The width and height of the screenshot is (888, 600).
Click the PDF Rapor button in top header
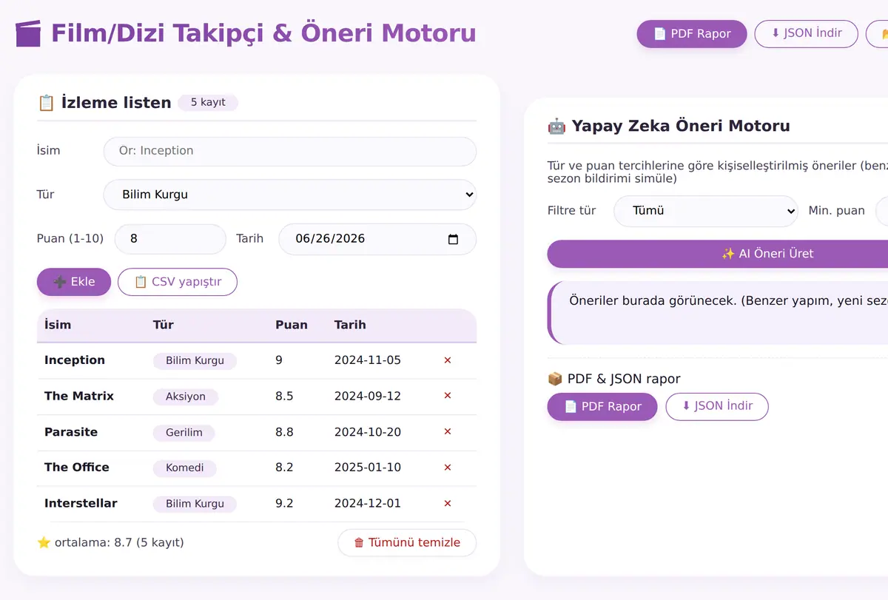(x=692, y=33)
